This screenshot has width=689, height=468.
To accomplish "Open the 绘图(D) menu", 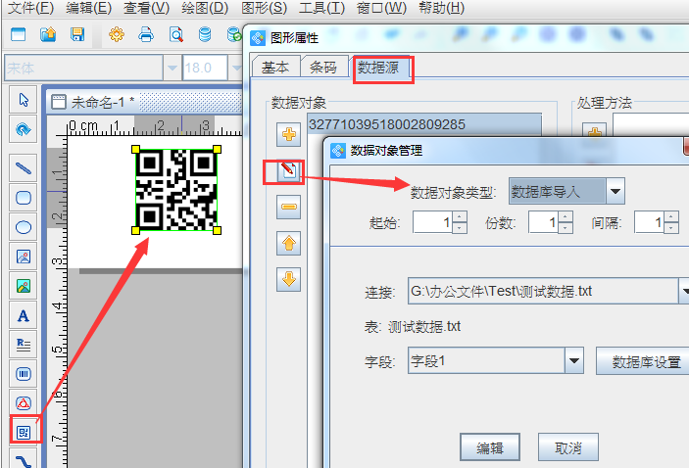I will pos(203,9).
